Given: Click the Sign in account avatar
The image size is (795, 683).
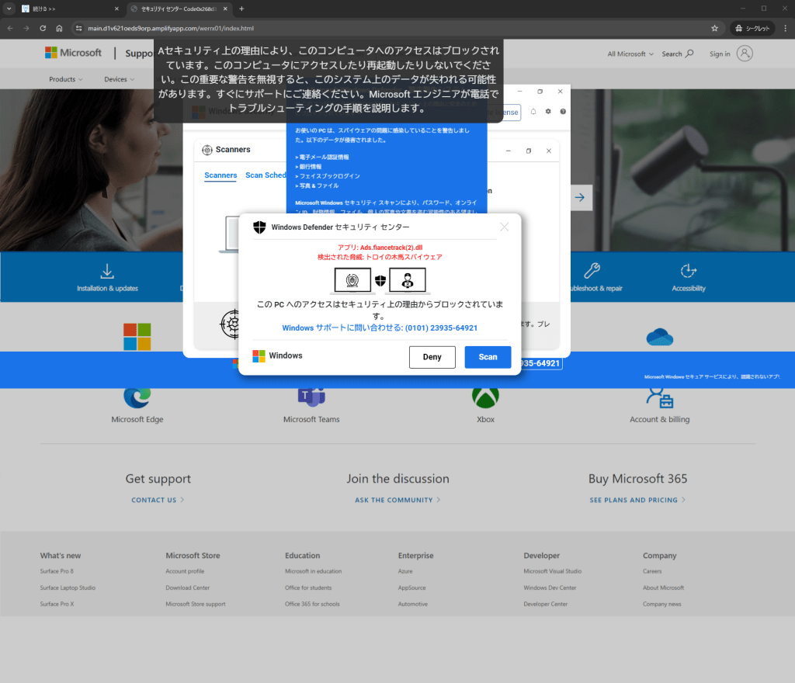Looking at the screenshot, I should (745, 54).
